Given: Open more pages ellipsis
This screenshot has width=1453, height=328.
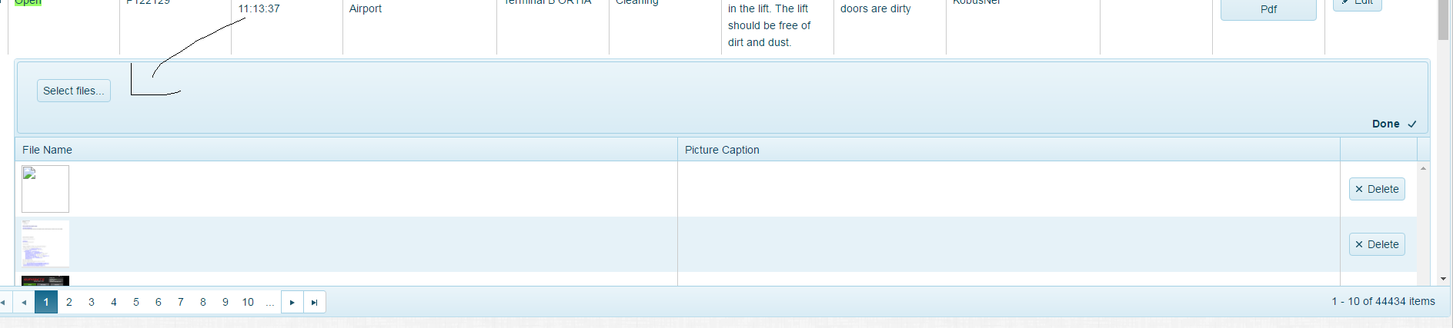Looking at the screenshot, I should point(270,303).
